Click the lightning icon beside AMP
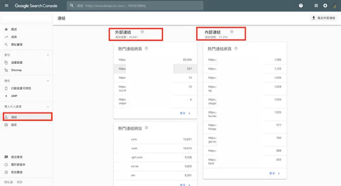This screenshot has height=186, width=341. click(6, 96)
